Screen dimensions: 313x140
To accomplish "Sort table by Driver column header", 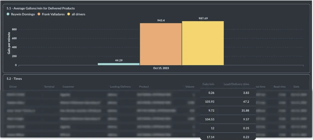I will click(13, 87).
